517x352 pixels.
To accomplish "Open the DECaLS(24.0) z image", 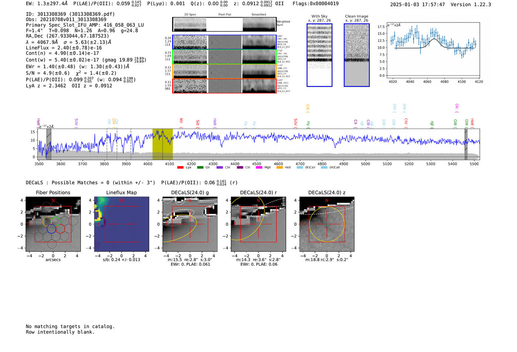I will pyautogui.click(x=327, y=224).
